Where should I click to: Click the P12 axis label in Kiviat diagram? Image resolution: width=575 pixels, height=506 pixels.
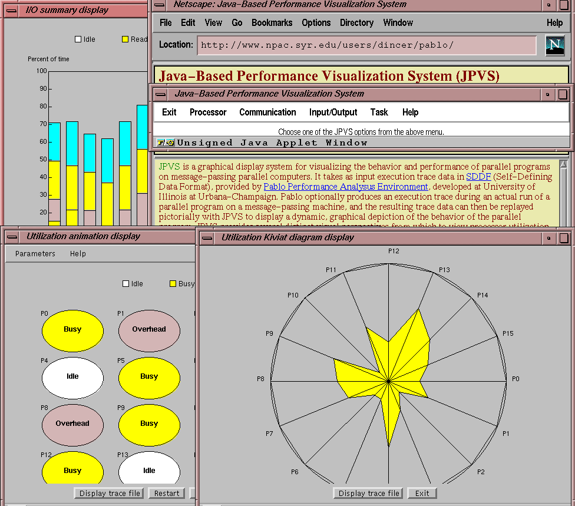point(394,251)
